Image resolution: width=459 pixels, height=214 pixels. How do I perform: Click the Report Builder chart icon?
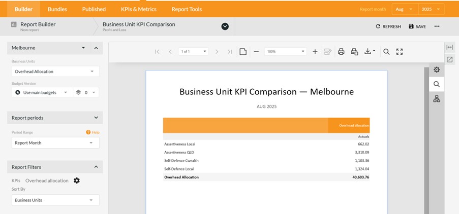tap(14, 24)
